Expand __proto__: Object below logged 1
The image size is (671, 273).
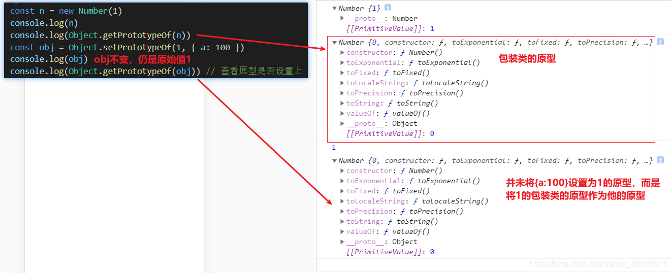click(342, 242)
